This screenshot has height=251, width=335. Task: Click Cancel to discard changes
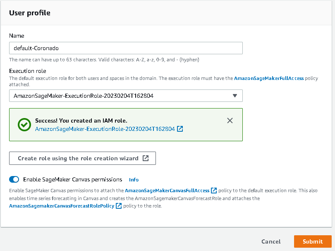point(271,241)
